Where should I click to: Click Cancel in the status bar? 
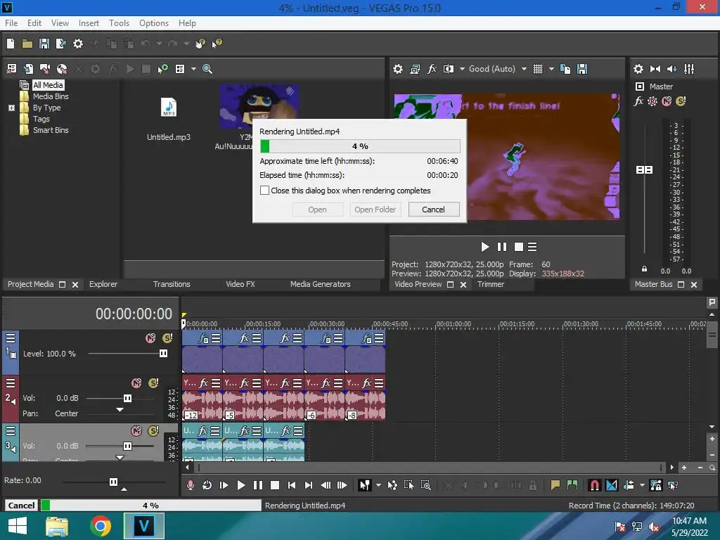(22, 506)
